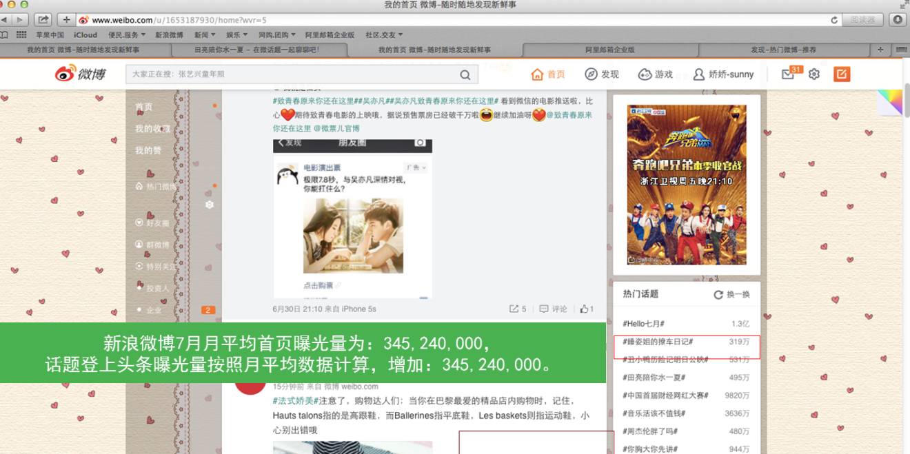
Task: Click the @微票儿官博 mention
Action: (336, 128)
